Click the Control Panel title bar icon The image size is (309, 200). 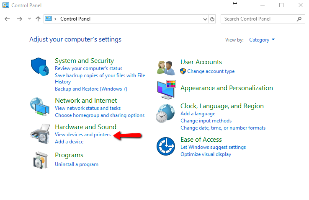[x=6, y=5]
